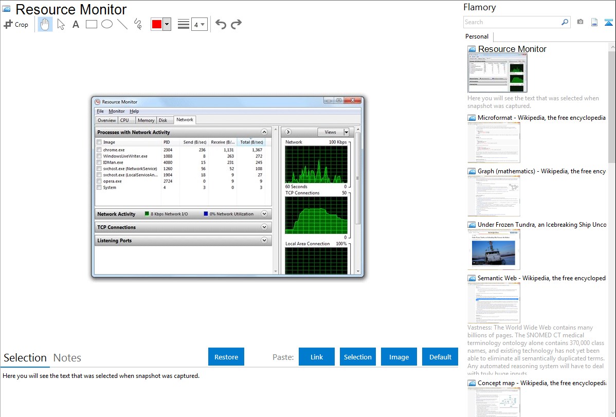
Task: Choose the arrow pointer selection tool
Action: coord(61,24)
